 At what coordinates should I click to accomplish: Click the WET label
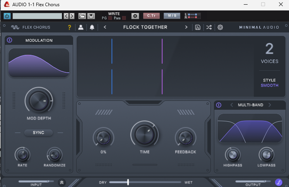tap(188, 182)
